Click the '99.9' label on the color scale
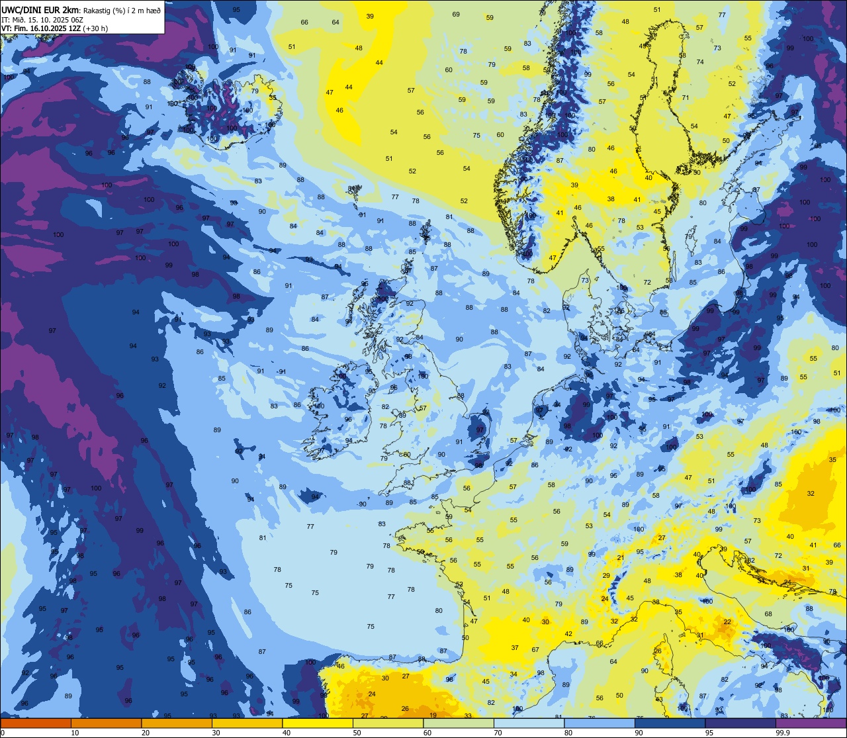Image resolution: width=847 pixels, height=738 pixels. (x=783, y=733)
